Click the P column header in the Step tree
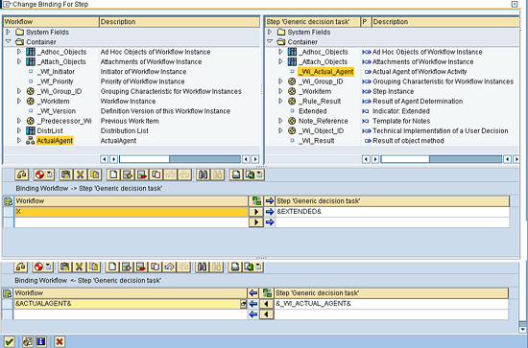Screen dimensions: 528x348 pyautogui.click(x=366, y=22)
